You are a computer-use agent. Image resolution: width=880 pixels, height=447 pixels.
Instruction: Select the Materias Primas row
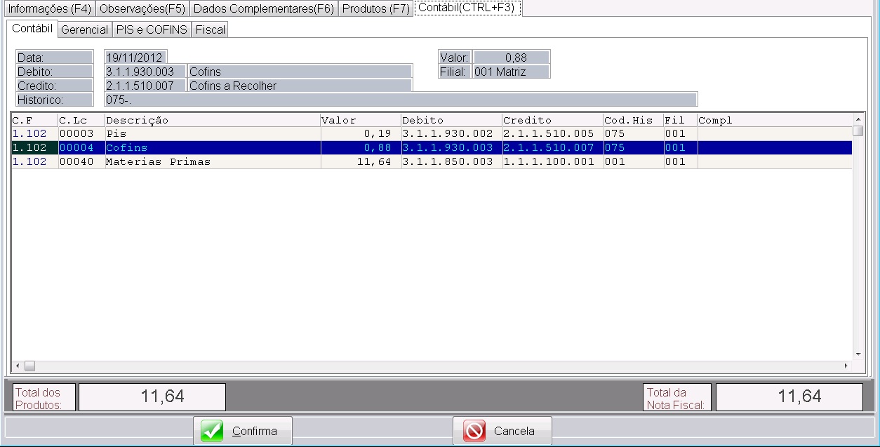[211, 161]
